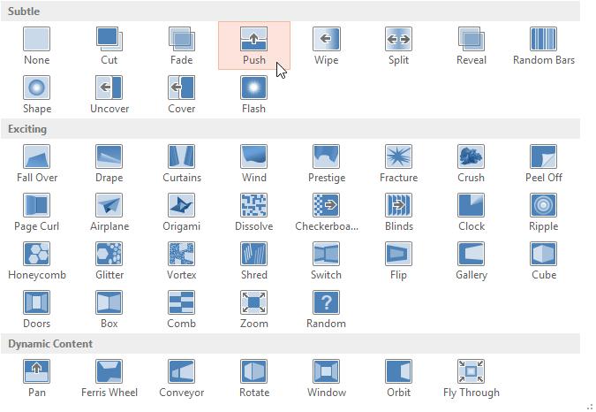Select the Fly Through transition

pyautogui.click(x=471, y=378)
